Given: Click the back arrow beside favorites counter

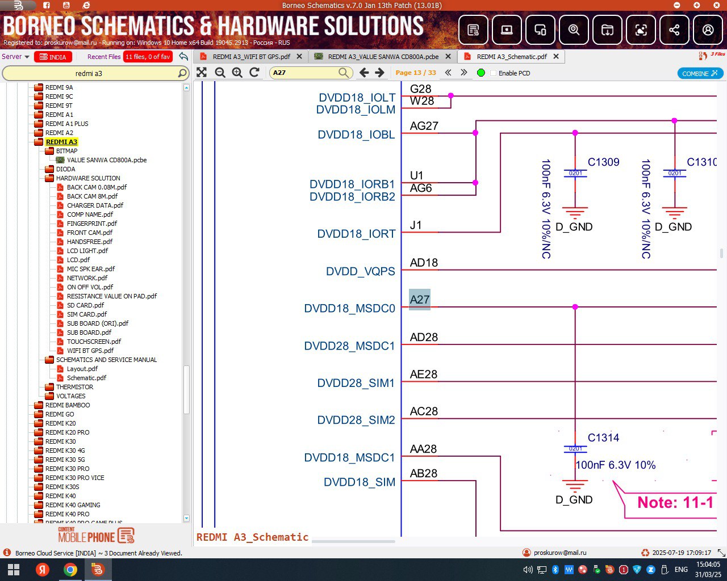Looking at the screenshot, I should tap(183, 56).
